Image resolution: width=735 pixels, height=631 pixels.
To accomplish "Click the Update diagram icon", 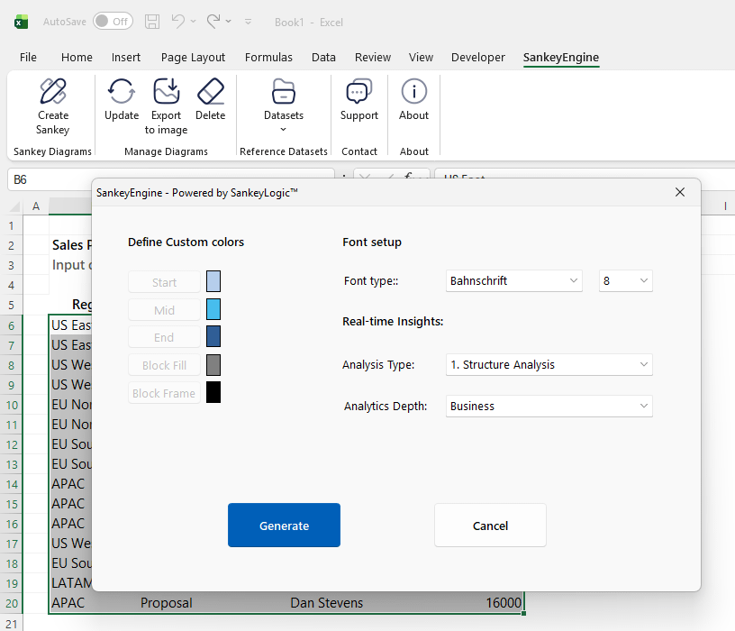I will click(122, 91).
